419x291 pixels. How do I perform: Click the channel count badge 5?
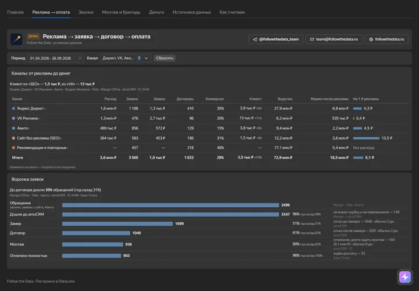139,58
